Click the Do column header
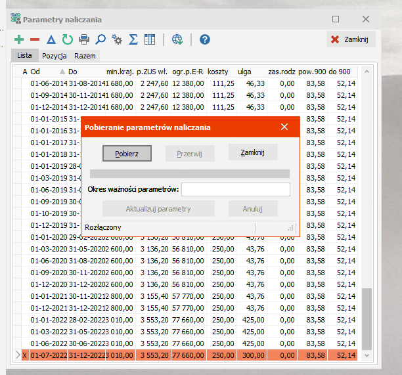The height and width of the screenshot is (375, 402). (87, 72)
